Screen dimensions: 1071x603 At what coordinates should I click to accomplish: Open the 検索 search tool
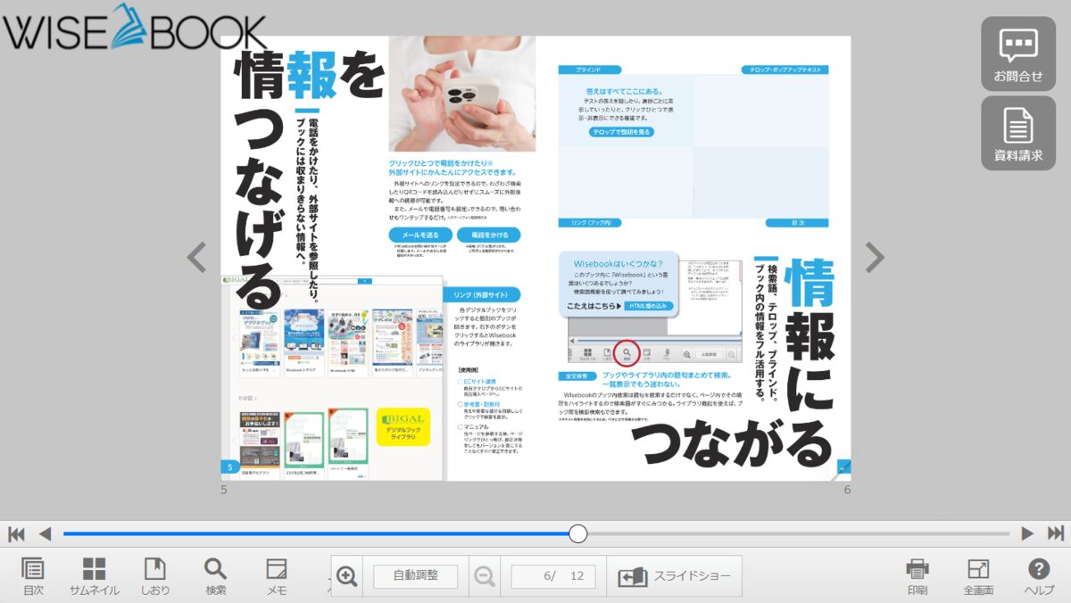(x=215, y=576)
